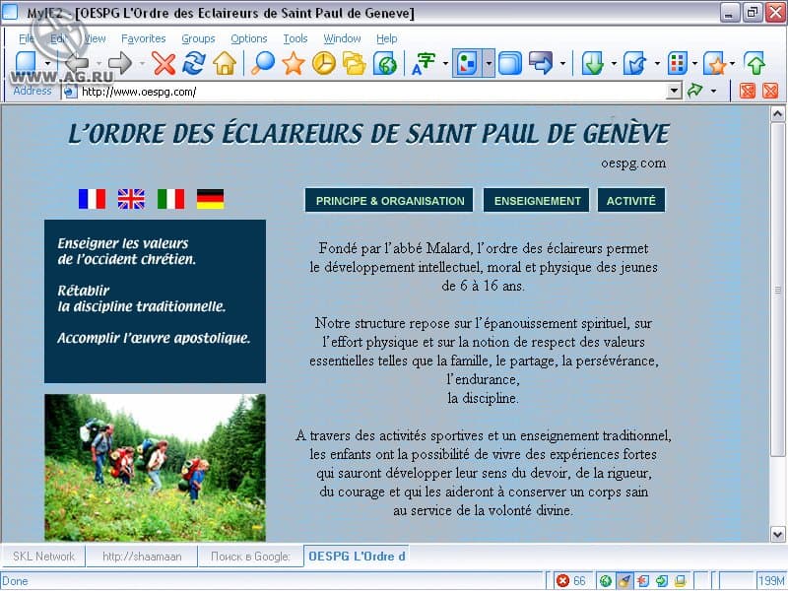Open History clock icon
This screenshot has height=591, width=788.
click(324, 64)
